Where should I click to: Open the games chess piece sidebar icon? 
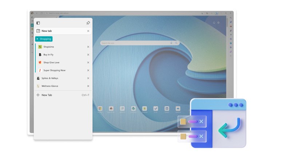231,30
